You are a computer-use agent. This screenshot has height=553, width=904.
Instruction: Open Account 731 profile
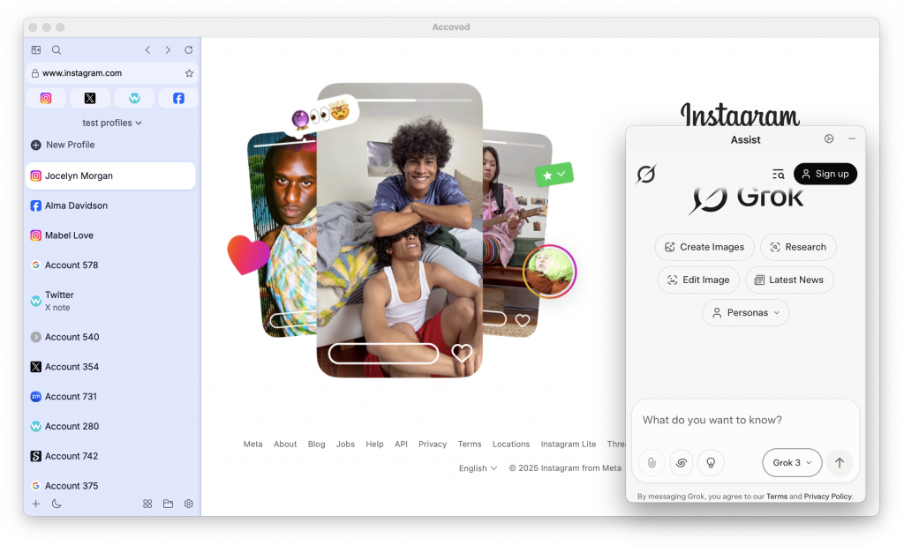[110, 396]
